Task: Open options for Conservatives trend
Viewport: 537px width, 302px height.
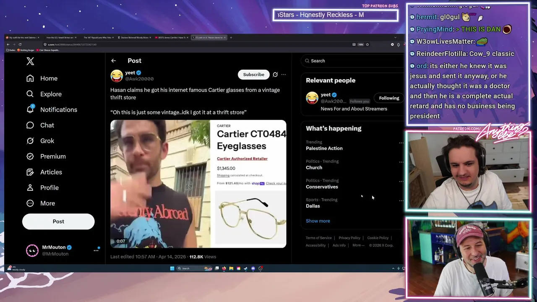Action: click(x=401, y=182)
